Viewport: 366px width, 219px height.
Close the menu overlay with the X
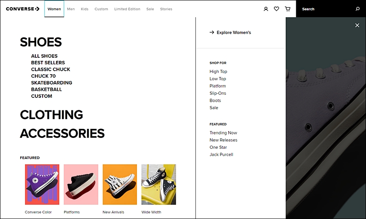357,25
